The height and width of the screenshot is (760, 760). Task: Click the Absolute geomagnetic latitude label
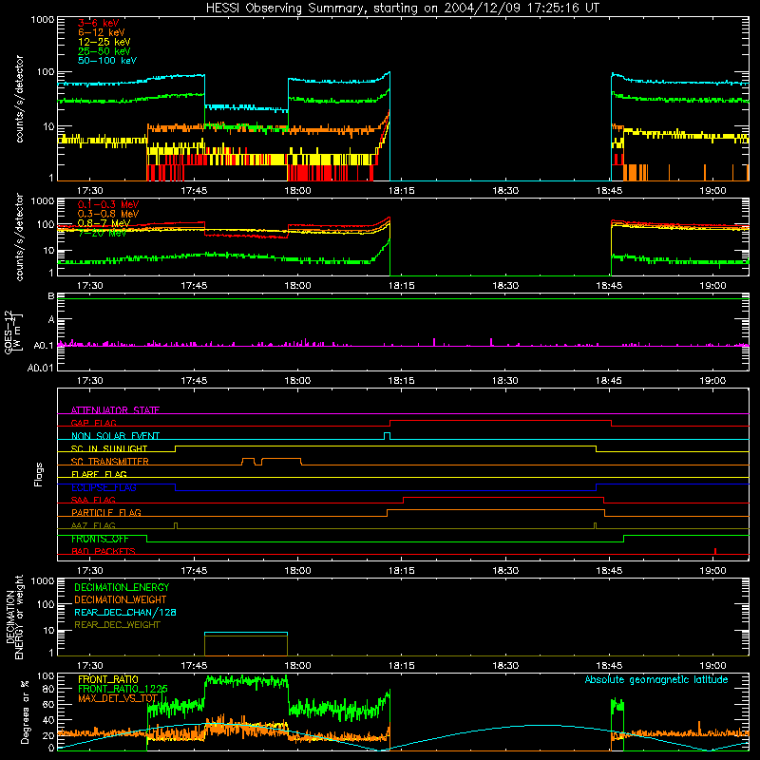pyautogui.click(x=656, y=679)
